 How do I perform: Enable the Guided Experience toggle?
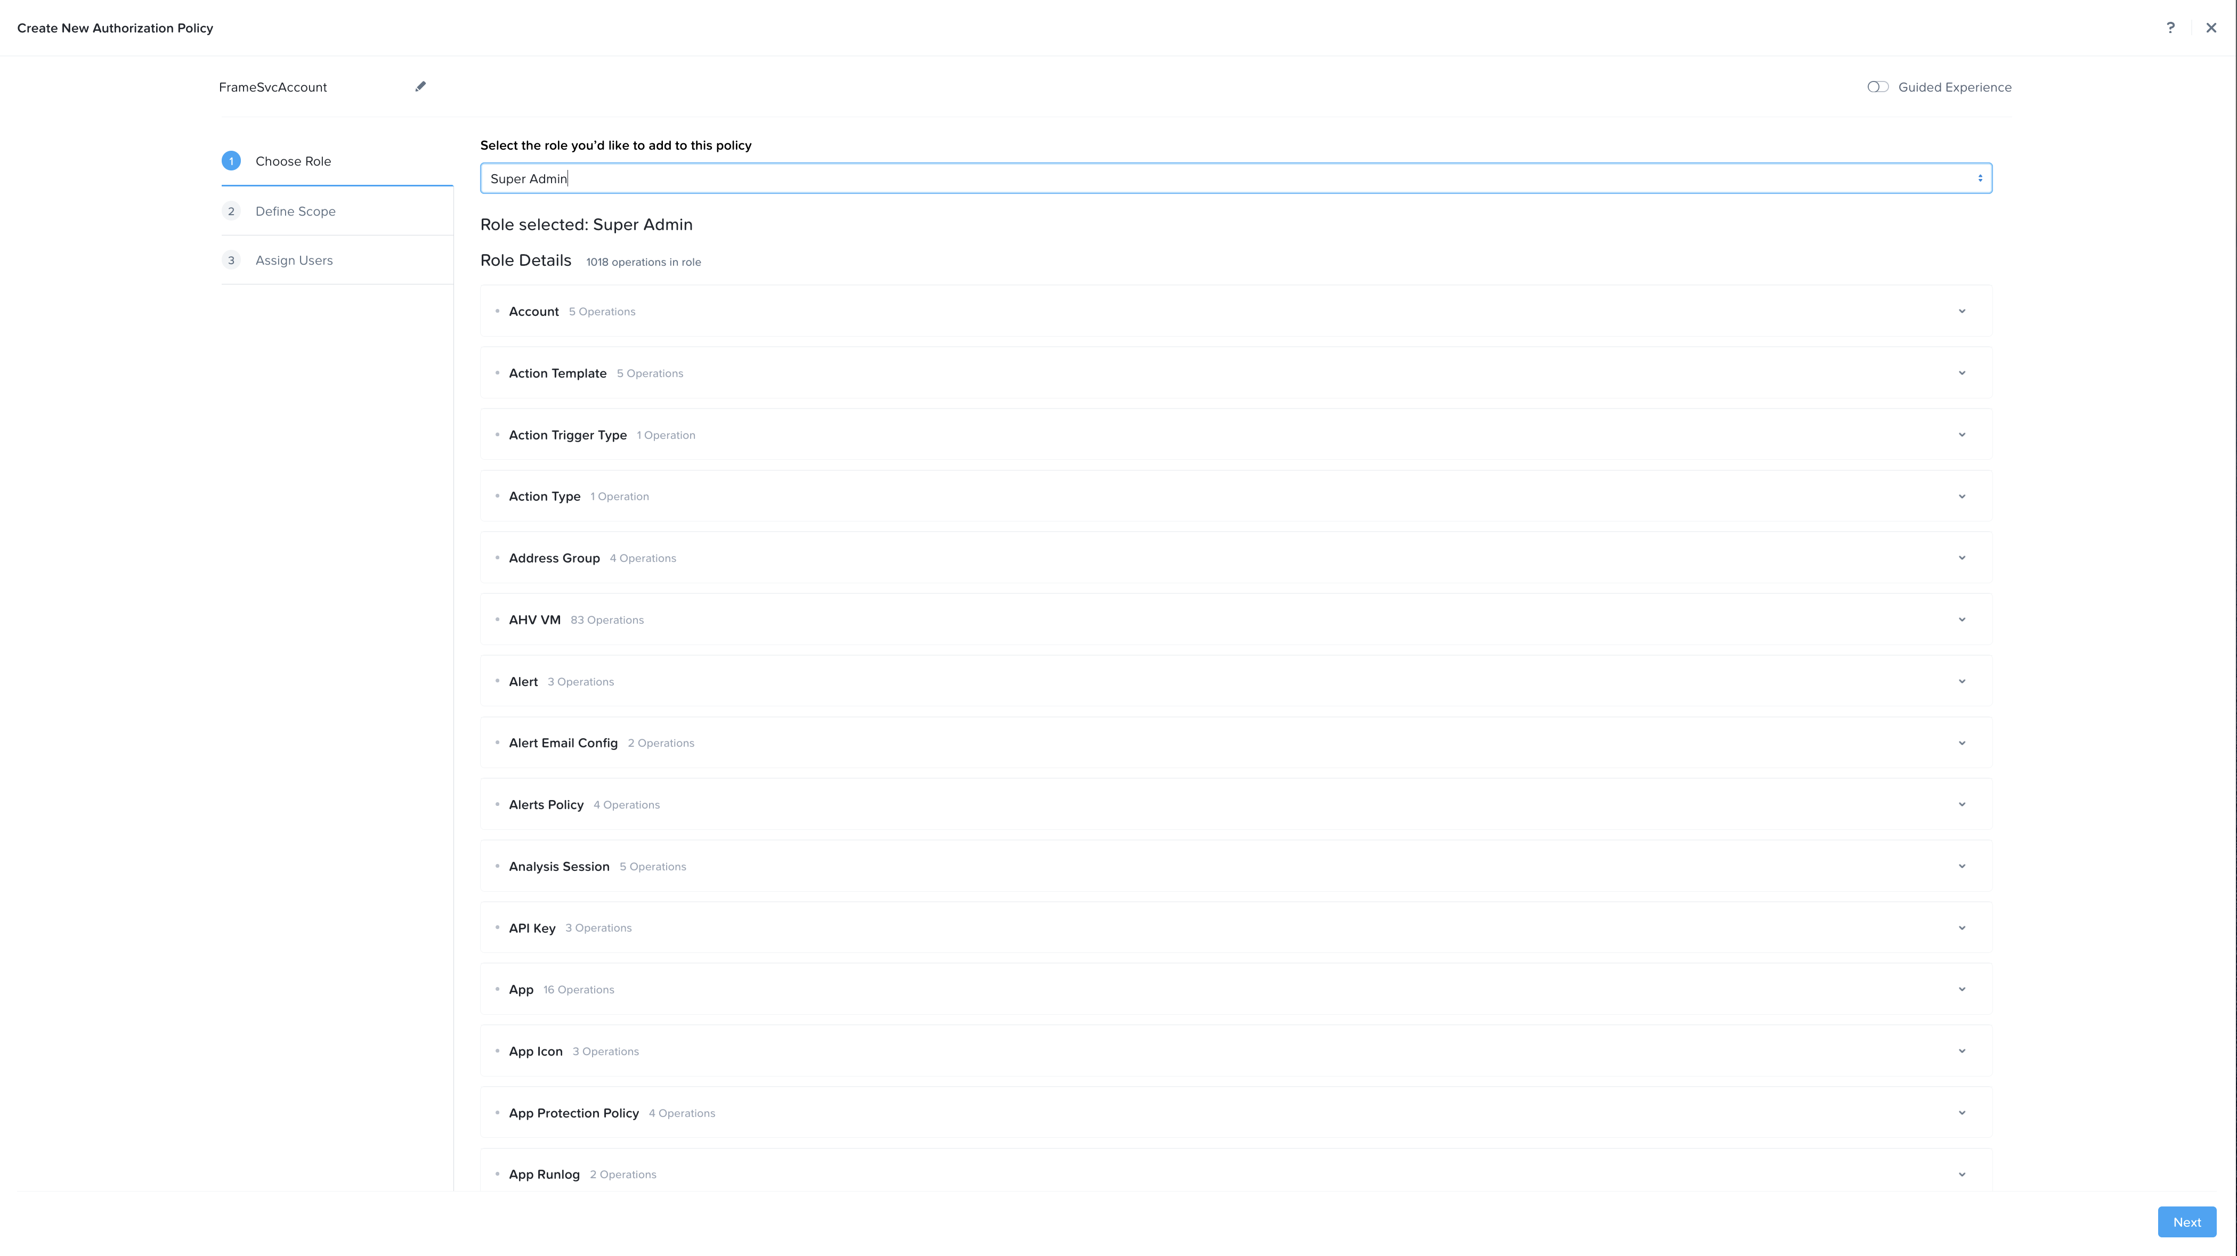point(1877,86)
